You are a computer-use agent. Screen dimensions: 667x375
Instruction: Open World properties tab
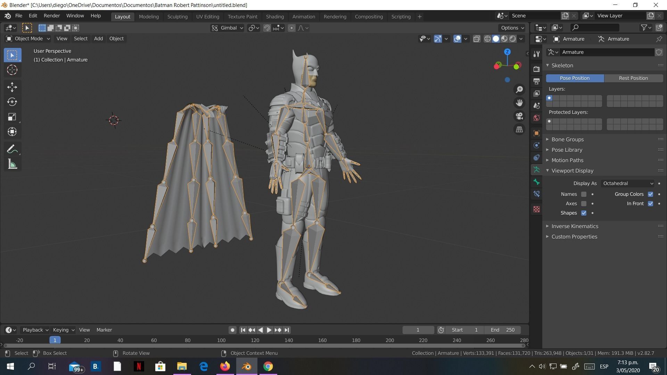click(537, 118)
